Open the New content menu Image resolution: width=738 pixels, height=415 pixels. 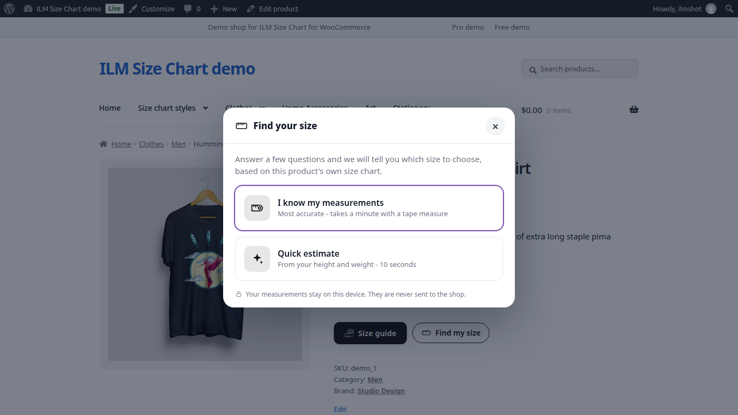click(x=224, y=9)
